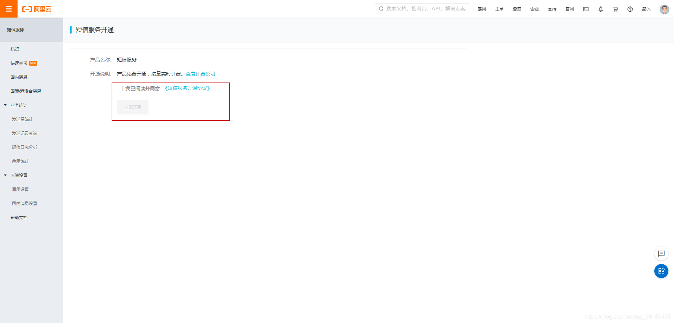
Task: Collapse the 系统设置 section arrow
Action: click(x=5, y=175)
